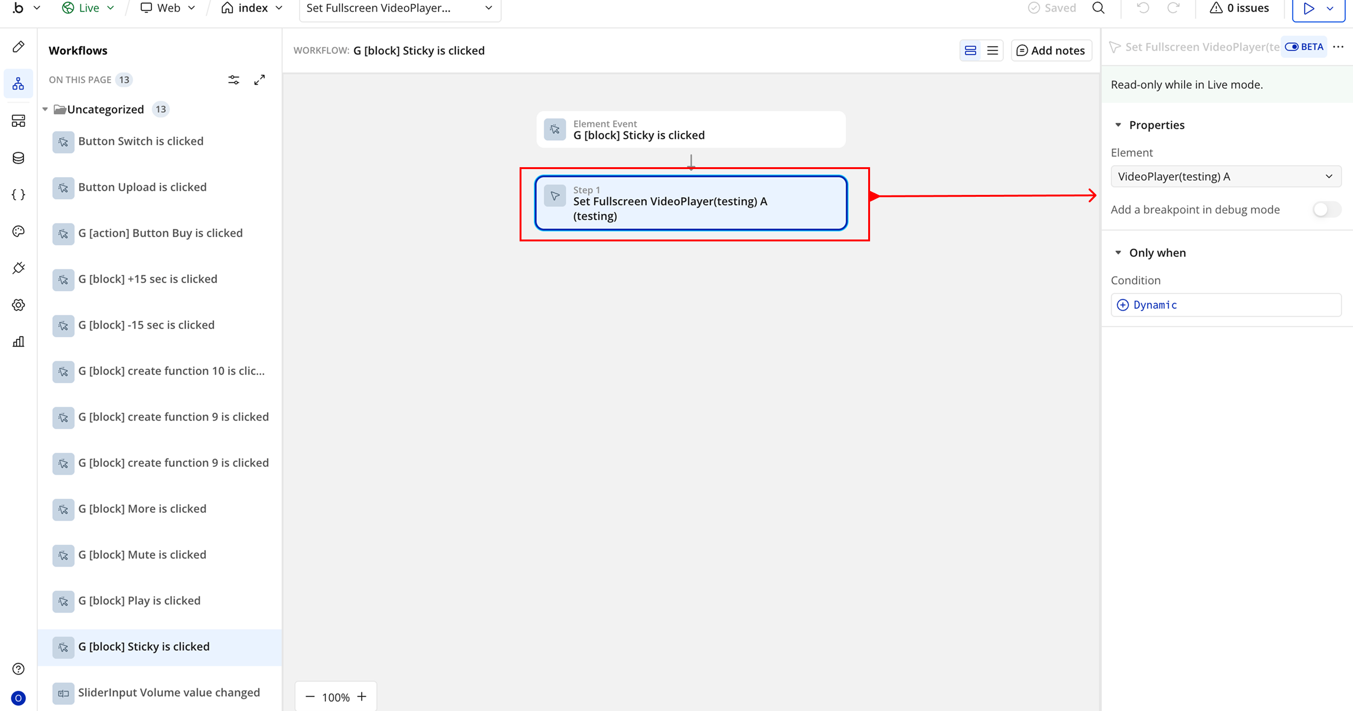1353x711 pixels.
Task: Open the Plugins plug icon
Action: click(18, 268)
